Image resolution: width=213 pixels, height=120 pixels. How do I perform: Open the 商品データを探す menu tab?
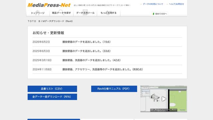(x=61, y=13)
